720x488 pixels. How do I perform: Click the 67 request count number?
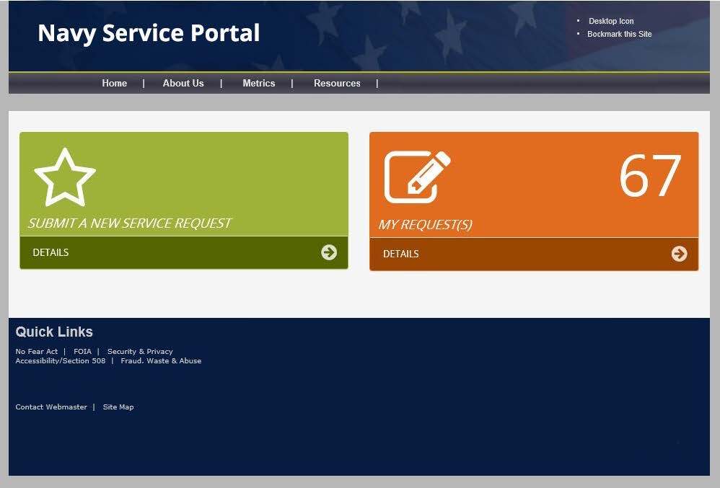coord(650,176)
